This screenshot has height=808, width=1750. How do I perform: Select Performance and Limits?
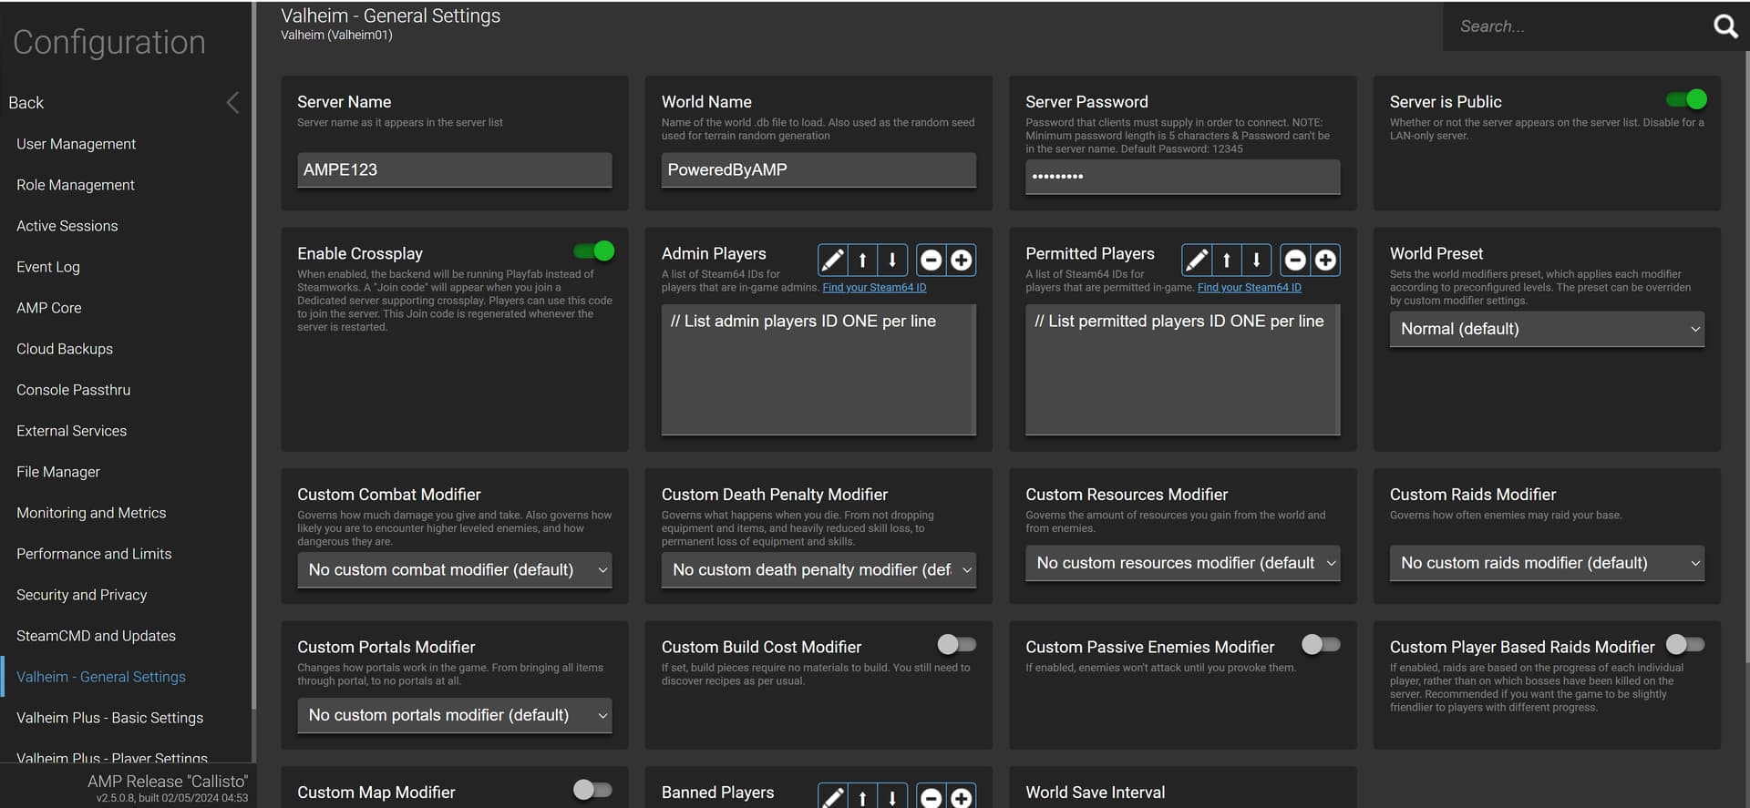coord(94,554)
